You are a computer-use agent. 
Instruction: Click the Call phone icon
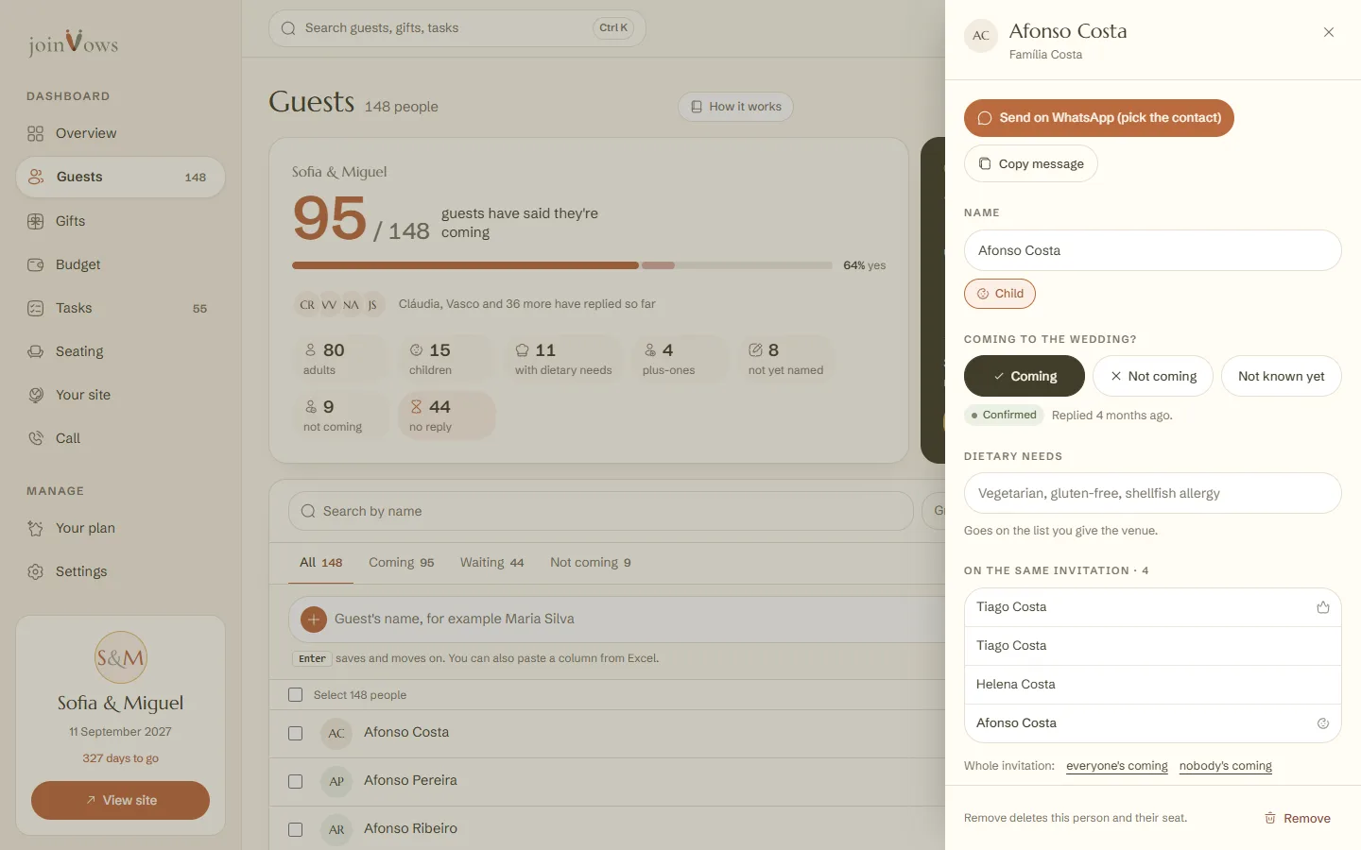coord(36,438)
